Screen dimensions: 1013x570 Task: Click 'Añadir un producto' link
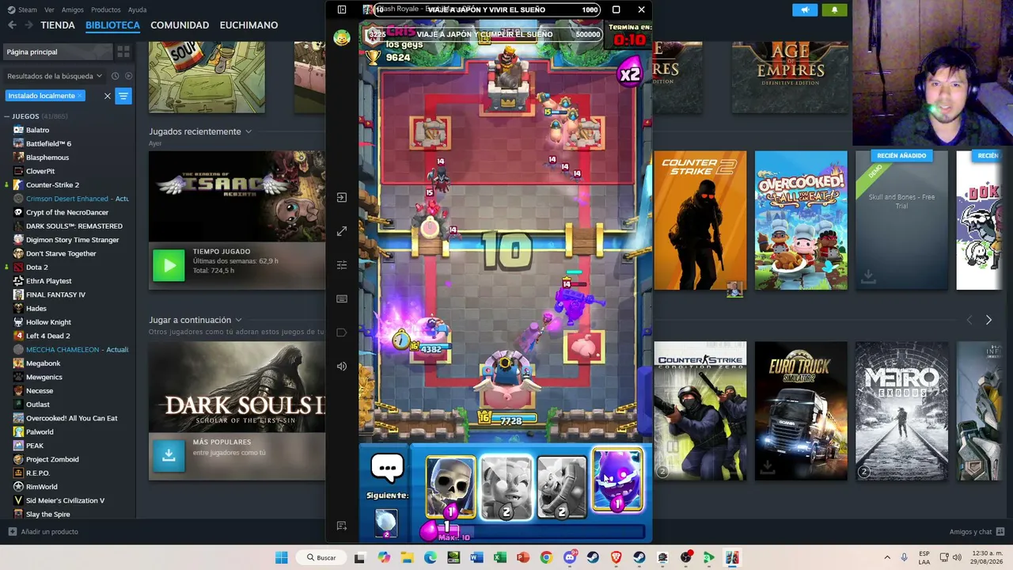[x=44, y=532]
